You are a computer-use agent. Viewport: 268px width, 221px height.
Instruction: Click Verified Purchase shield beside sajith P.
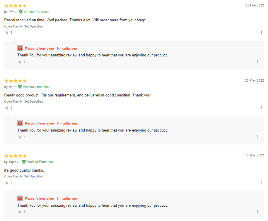tap(24, 162)
